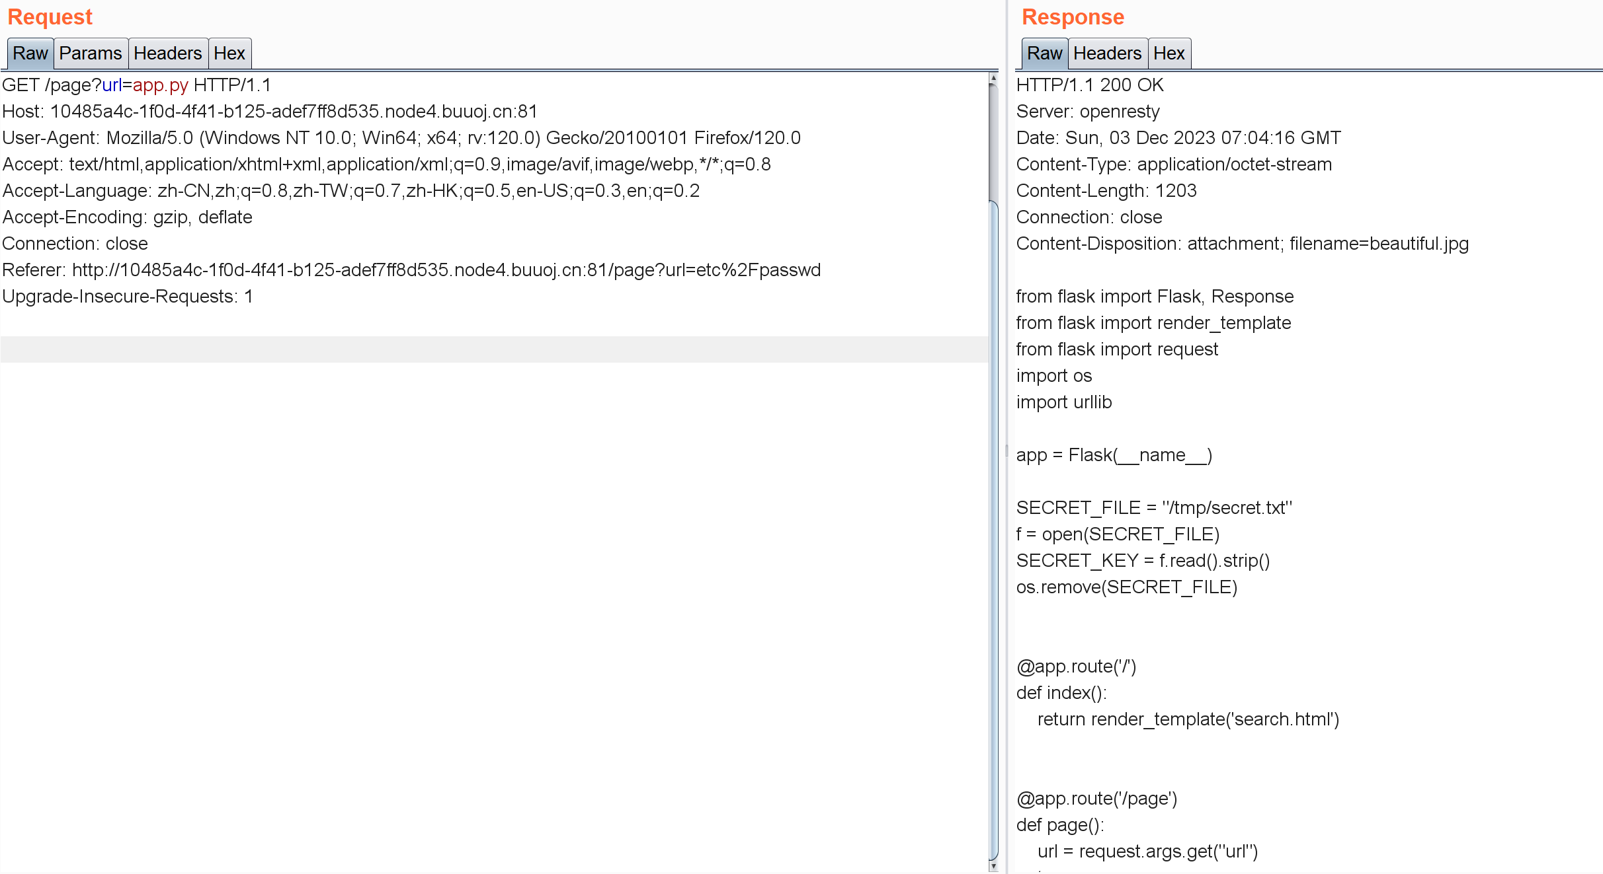Select the Request Raw tab
The width and height of the screenshot is (1603, 874).
[x=30, y=54]
